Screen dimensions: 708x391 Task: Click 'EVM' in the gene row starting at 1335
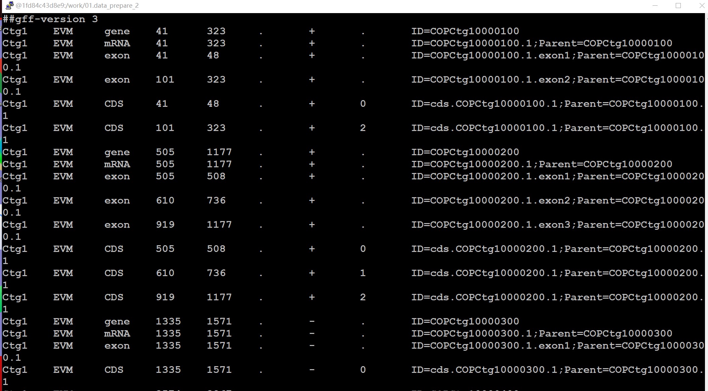tap(63, 321)
